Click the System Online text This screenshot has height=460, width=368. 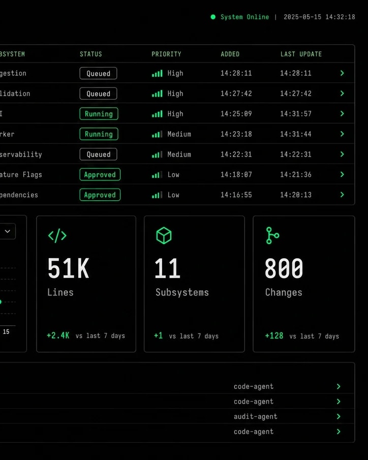[x=245, y=17]
